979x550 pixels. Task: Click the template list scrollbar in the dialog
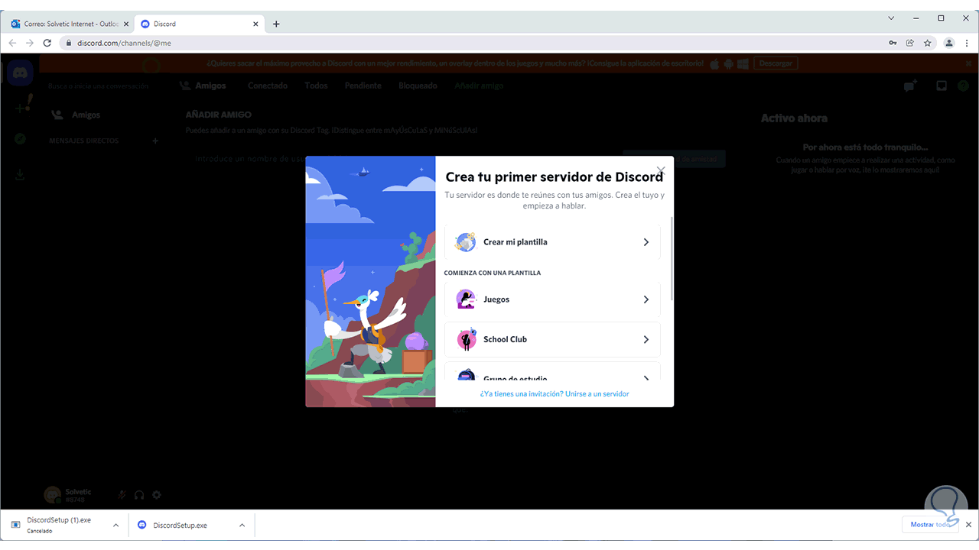[672, 259]
